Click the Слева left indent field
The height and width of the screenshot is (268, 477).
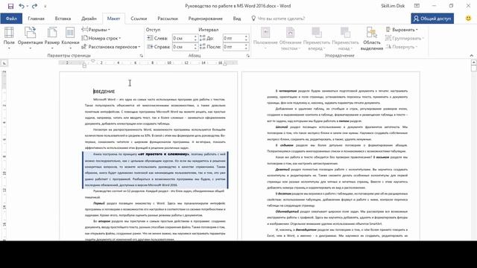point(183,38)
